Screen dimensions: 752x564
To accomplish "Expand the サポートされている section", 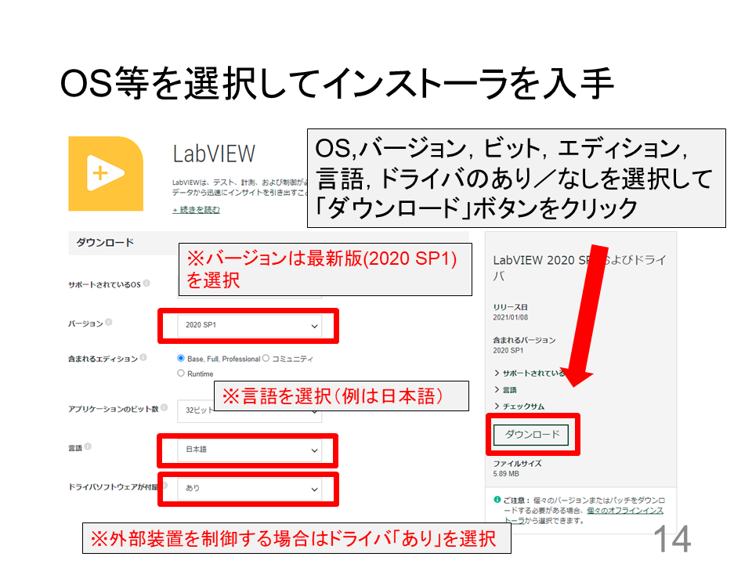I will [x=530, y=373].
